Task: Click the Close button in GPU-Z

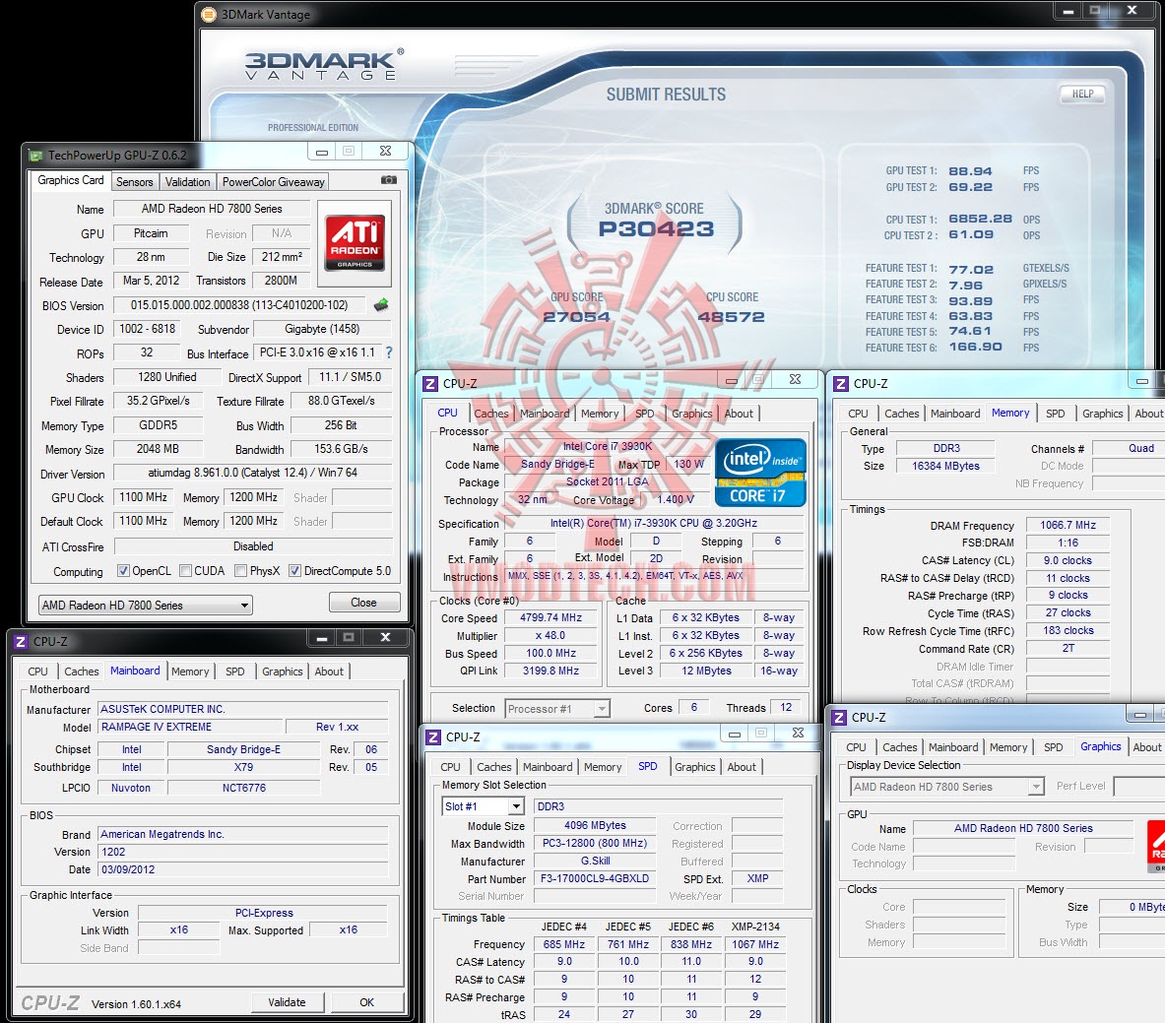Action: 364,603
